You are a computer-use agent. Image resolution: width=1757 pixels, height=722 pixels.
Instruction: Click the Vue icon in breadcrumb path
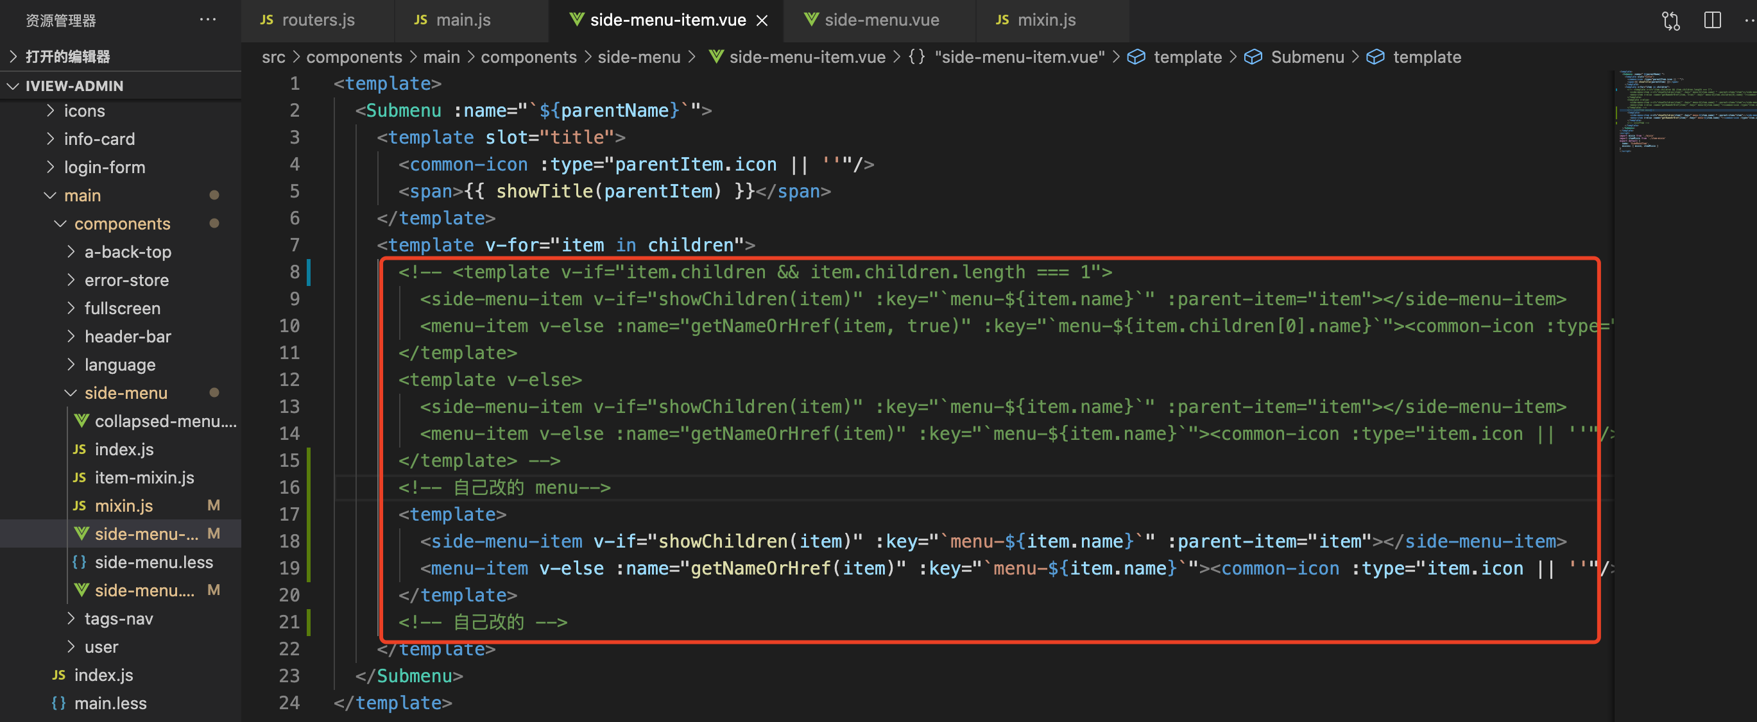pos(716,56)
